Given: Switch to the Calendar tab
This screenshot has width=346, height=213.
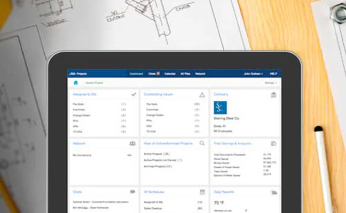Looking at the screenshot, I should pos(170,73).
